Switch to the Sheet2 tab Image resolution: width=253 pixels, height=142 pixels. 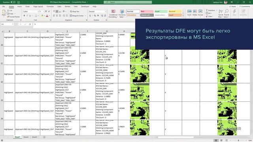[26, 137]
